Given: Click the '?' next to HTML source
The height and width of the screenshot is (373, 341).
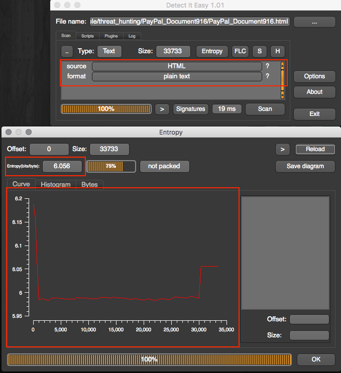Looking at the screenshot, I should point(268,66).
